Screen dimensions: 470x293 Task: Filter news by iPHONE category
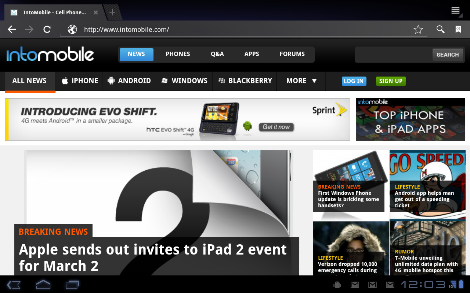80,81
